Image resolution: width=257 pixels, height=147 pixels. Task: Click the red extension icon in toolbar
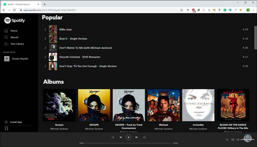point(194,10)
